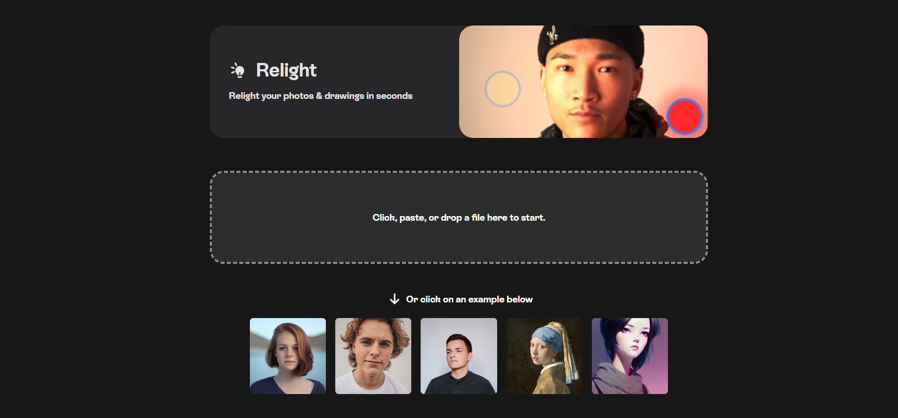
Task: Click 'Relight your photos & drawings in seconds' subtitle
Action: tap(321, 96)
